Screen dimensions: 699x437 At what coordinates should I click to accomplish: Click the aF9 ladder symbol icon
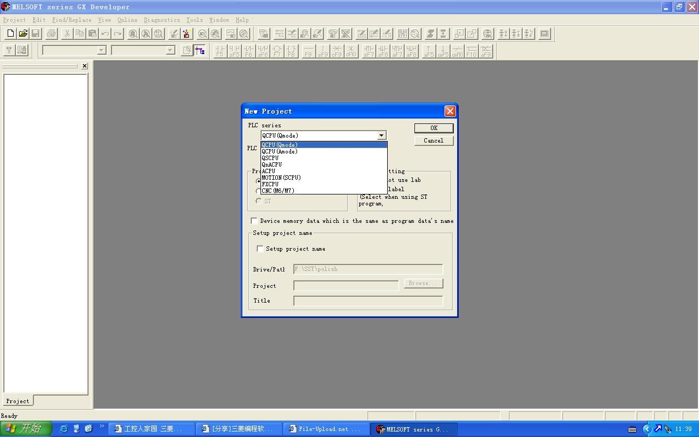(x=485, y=51)
